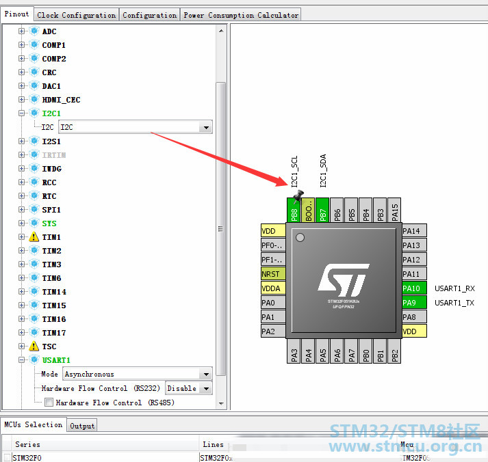This screenshot has width=488, height=462.
Task: Click the SYS peripheral cube icon
Action: click(x=34, y=223)
